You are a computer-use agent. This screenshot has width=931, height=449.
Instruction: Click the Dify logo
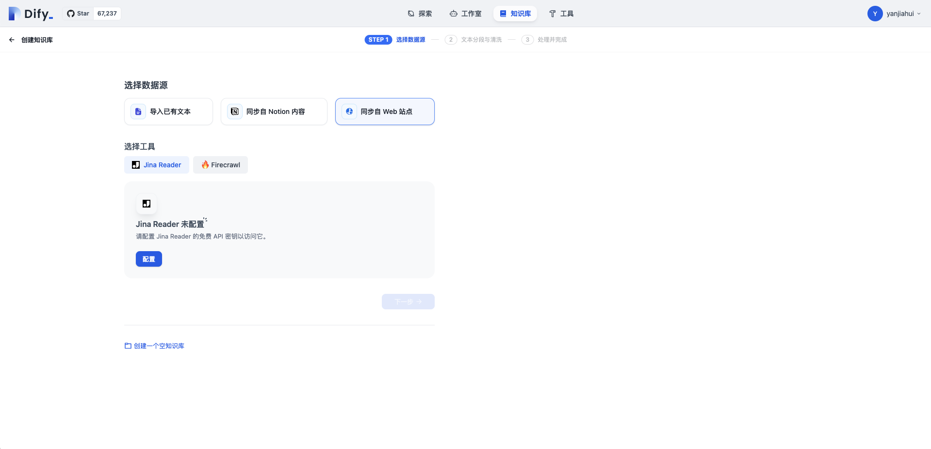pos(31,14)
